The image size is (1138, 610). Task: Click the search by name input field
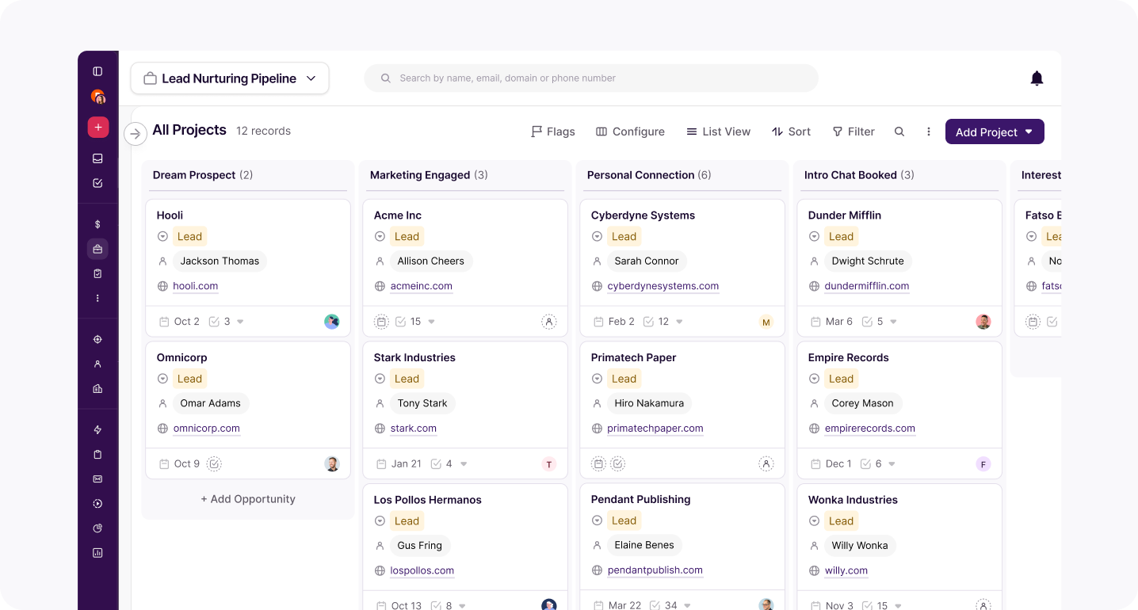click(591, 78)
